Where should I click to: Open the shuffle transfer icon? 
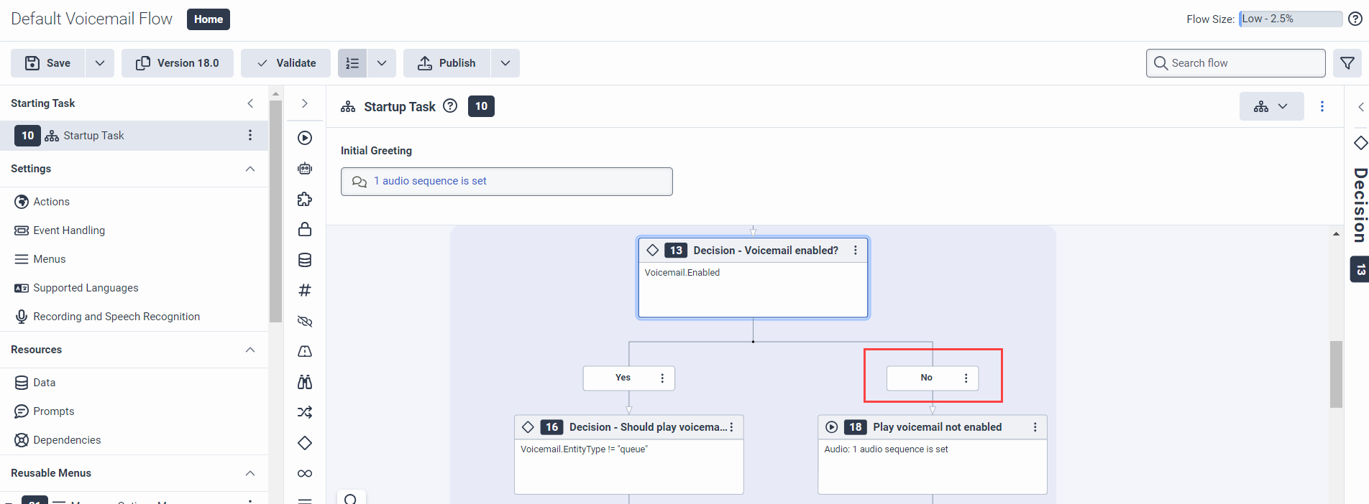coord(305,412)
